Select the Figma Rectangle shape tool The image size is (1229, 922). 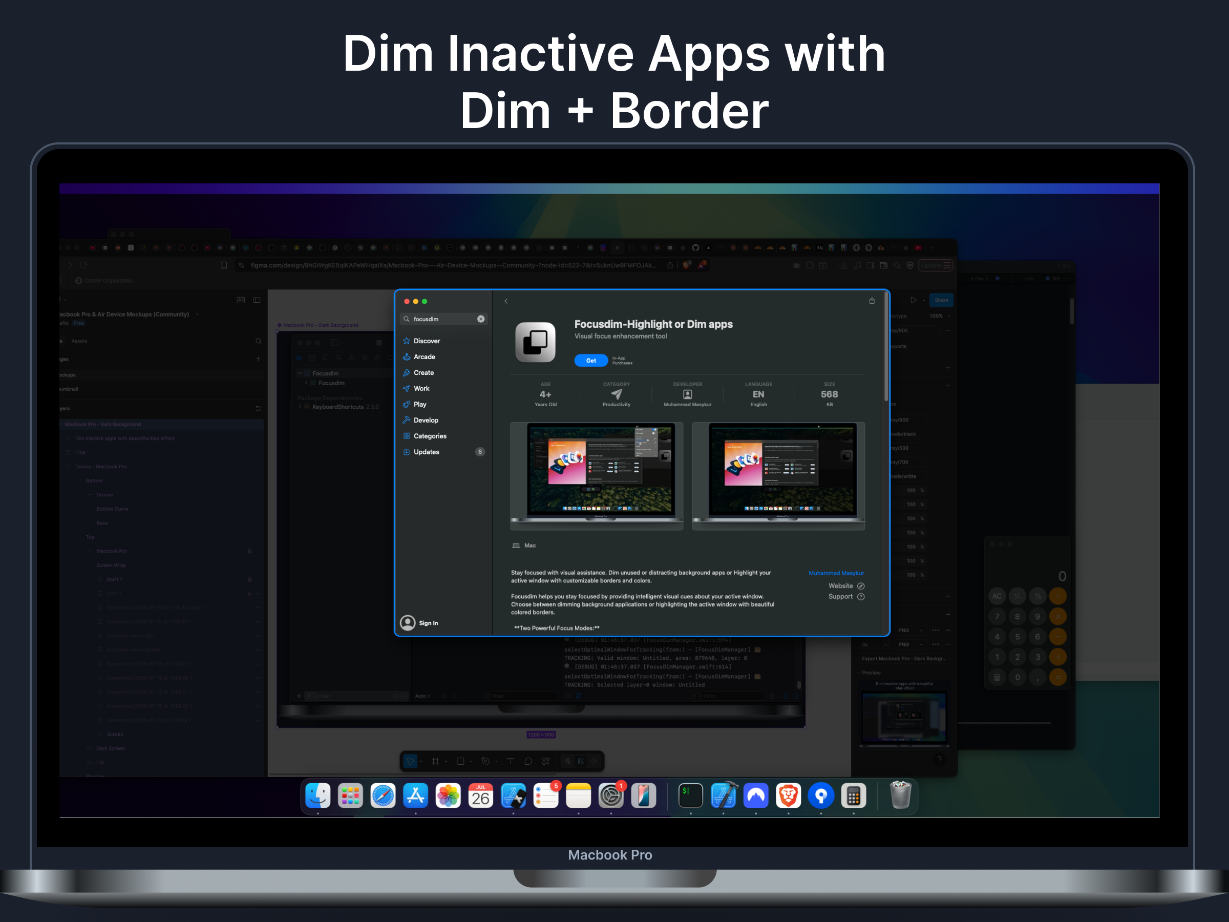(x=460, y=761)
